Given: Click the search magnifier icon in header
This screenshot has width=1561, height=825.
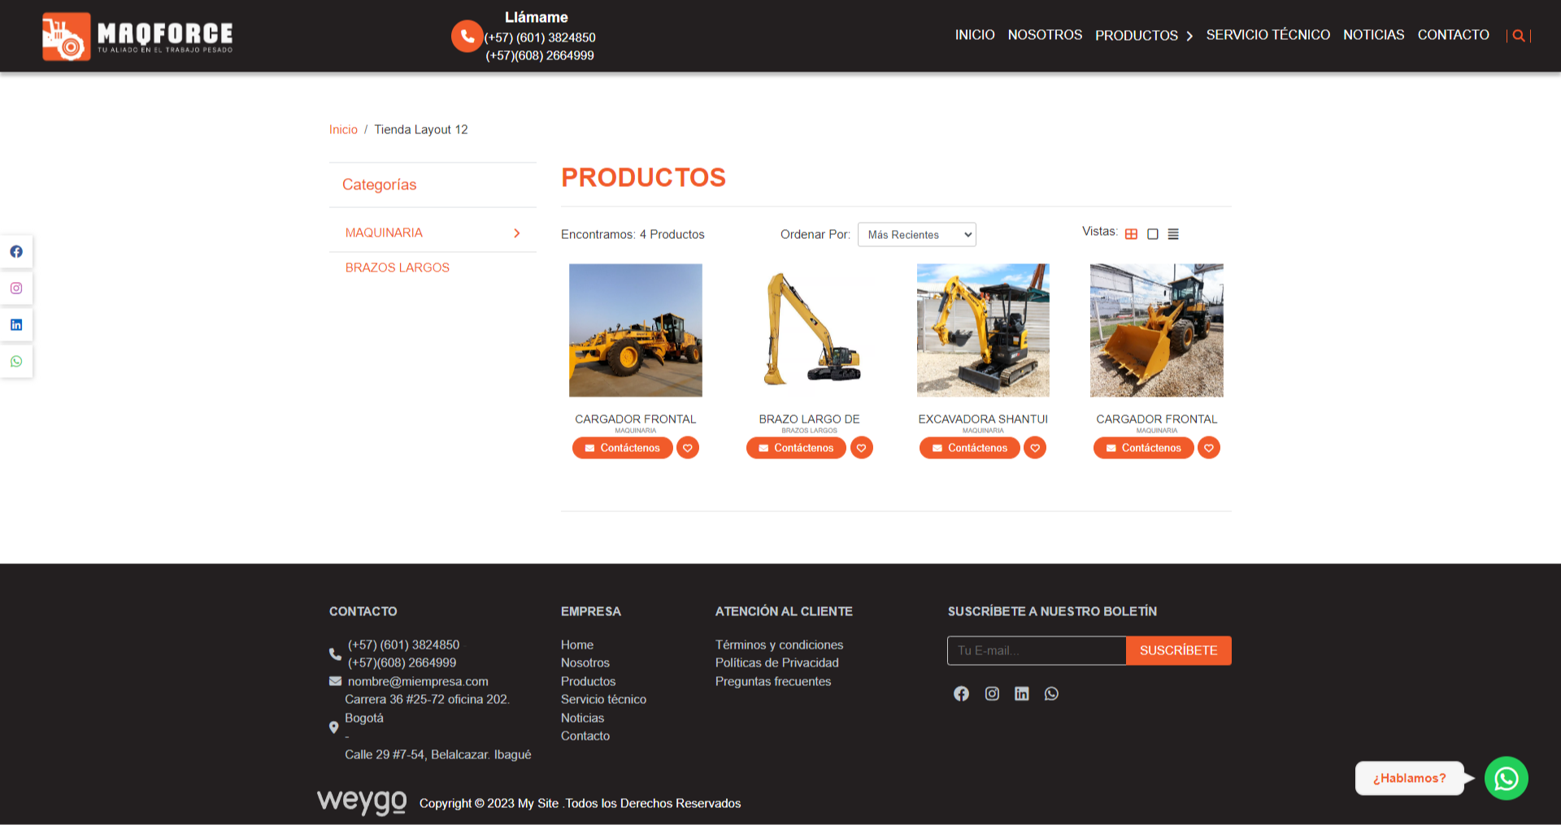Looking at the screenshot, I should tap(1518, 36).
